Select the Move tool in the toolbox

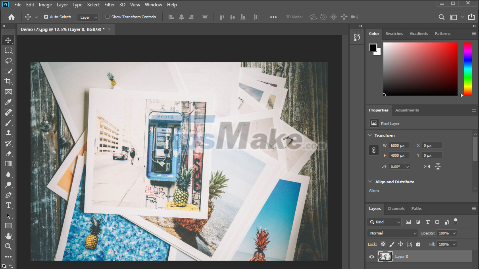click(x=8, y=40)
